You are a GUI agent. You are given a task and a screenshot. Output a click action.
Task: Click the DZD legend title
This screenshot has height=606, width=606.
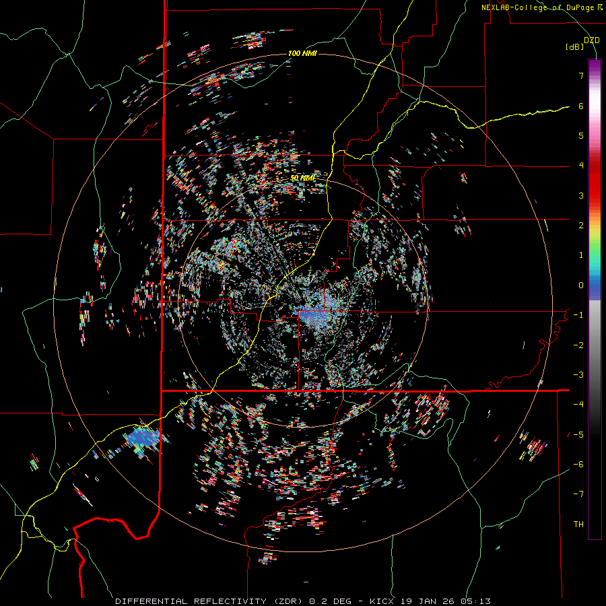click(592, 40)
